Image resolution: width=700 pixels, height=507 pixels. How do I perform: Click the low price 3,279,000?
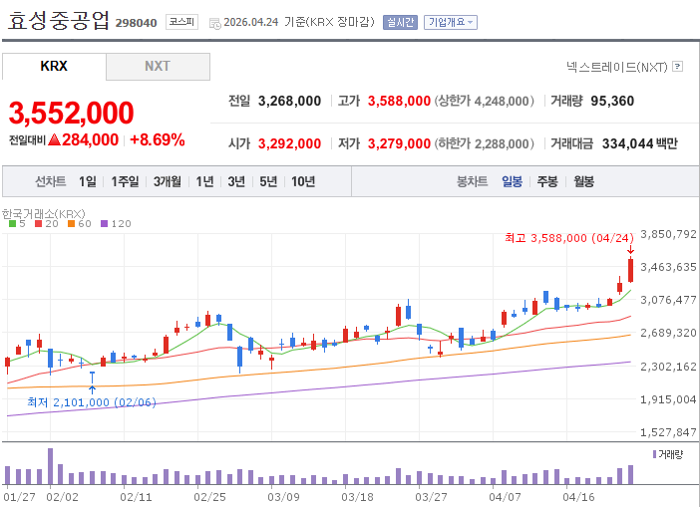coord(399,143)
